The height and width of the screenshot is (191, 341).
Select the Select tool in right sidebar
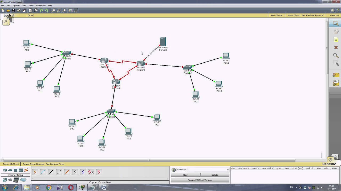[336, 24]
